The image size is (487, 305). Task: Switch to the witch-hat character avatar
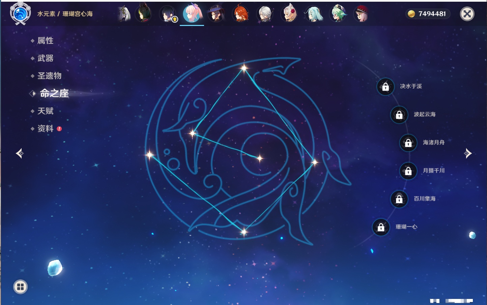tap(216, 14)
